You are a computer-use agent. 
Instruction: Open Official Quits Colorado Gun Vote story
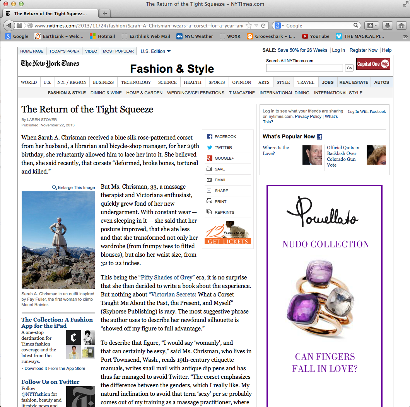point(343,156)
